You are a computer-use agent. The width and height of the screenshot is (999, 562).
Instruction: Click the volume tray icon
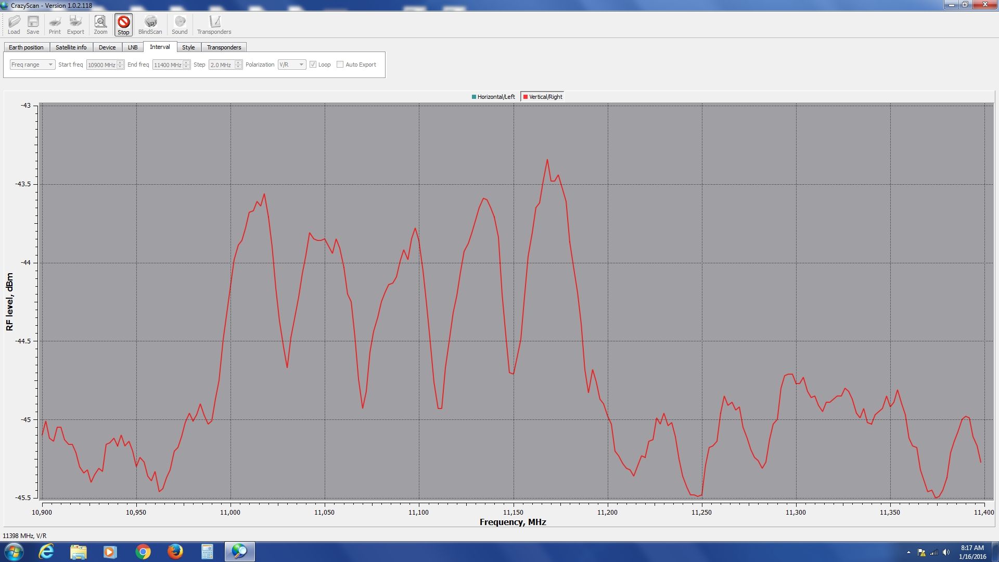tap(946, 552)
